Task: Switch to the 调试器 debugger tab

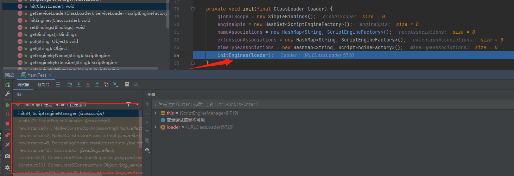Action: click(x=23, y=85)
